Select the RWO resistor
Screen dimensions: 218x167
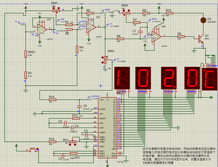tap(26, 54)
